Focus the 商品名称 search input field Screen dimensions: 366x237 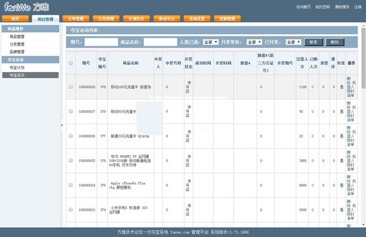pos(160,42)
